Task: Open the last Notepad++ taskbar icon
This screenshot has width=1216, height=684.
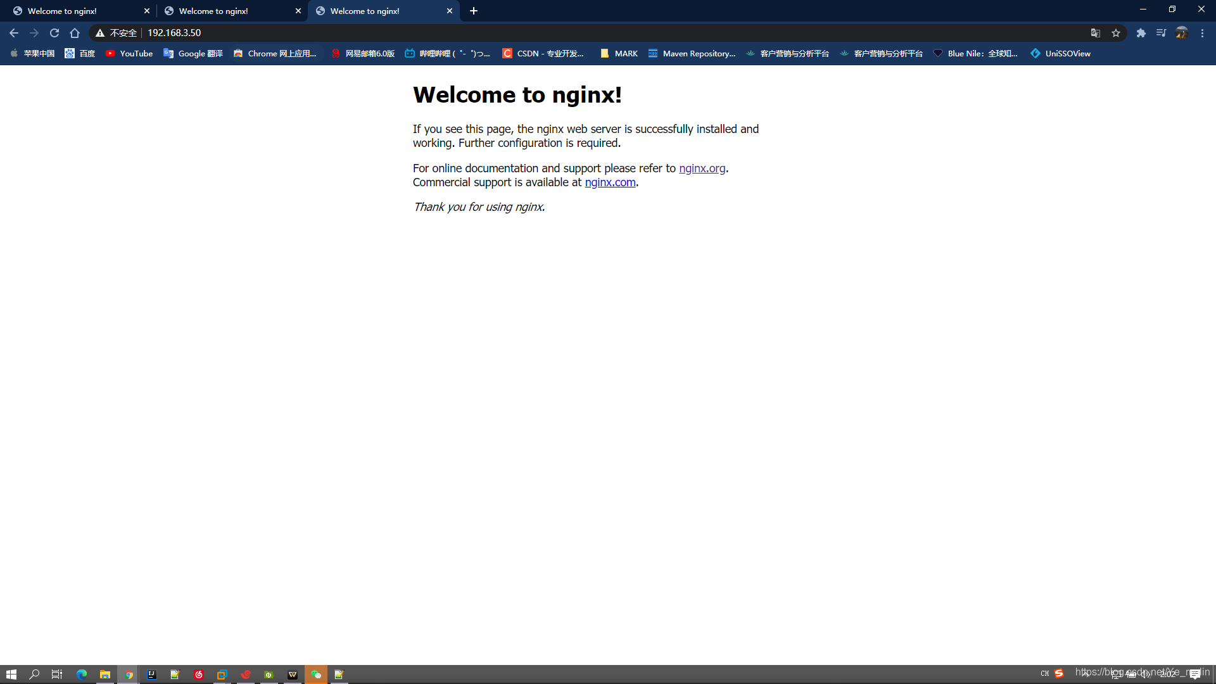Action: click(339, 674)
